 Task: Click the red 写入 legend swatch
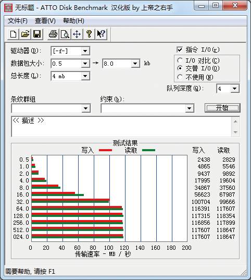105,150
